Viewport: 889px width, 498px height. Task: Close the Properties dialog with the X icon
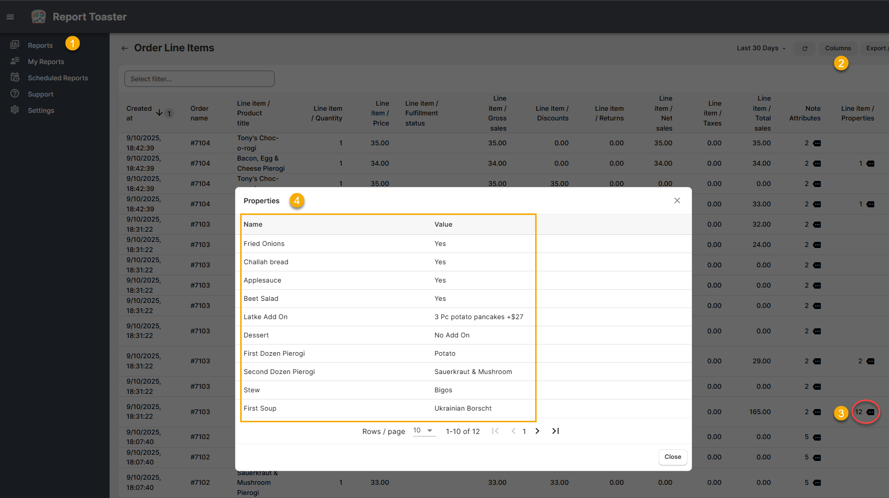click(x=677, y=201)
